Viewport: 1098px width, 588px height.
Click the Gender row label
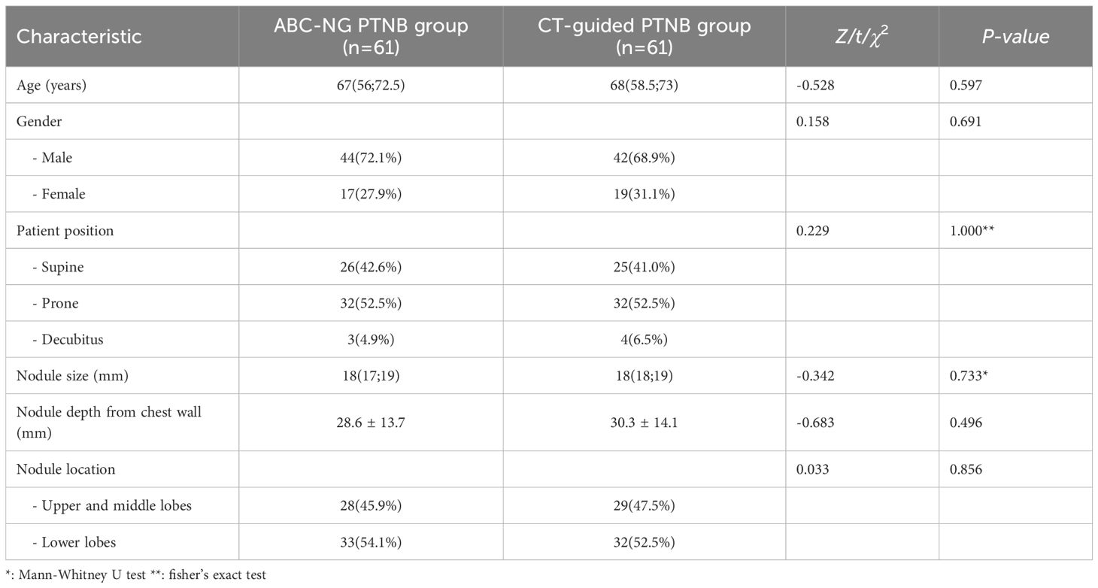(x=38, y=121)
